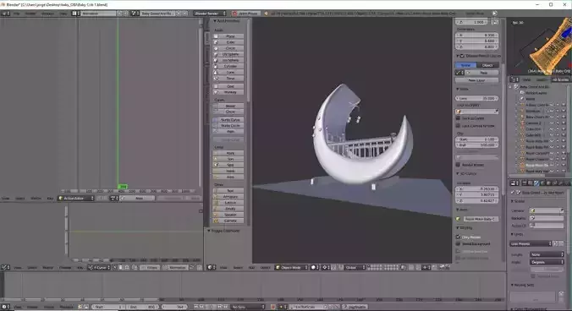
Task: Enable the Lock Camera to View checkbox
Action: coord(458,126)
